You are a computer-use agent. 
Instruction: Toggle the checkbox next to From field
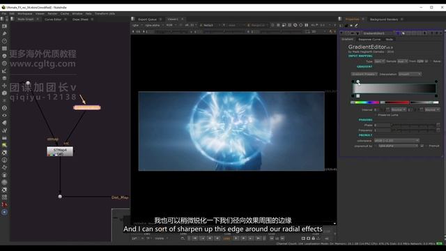426,61
